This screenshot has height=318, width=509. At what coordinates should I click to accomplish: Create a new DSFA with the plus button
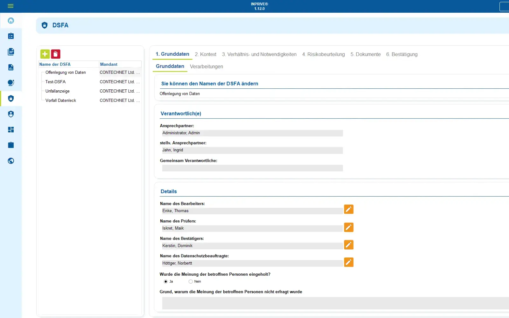click(x=45, y=54)
